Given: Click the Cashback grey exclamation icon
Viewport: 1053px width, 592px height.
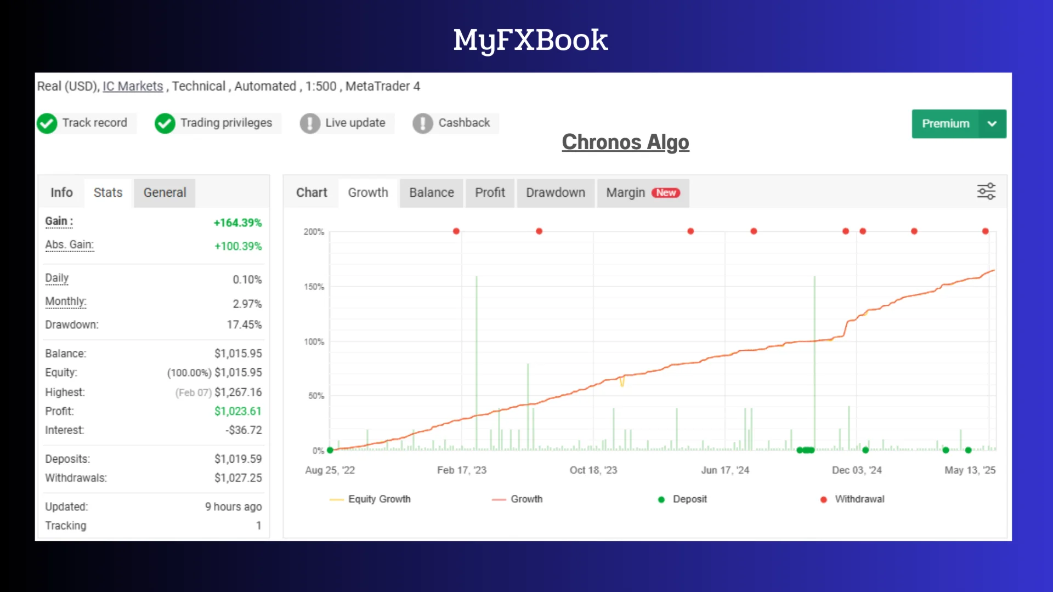Looking at the screenshot, I should [423, 123].
